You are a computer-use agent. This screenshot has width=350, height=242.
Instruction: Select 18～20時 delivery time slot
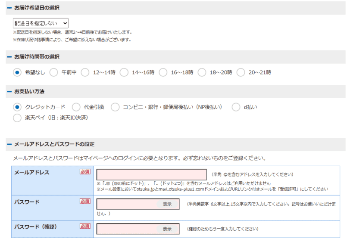click(x=202, y=72)
